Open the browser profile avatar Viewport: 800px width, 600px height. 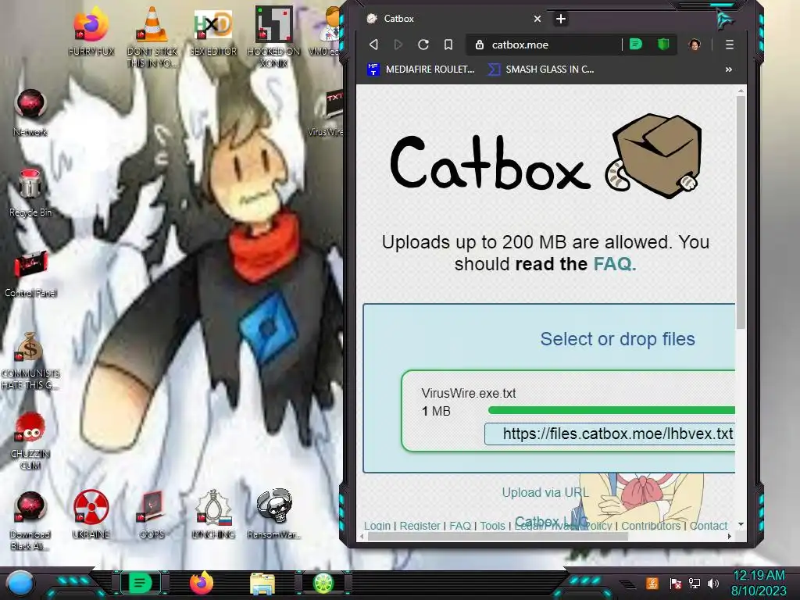[695, 45]
